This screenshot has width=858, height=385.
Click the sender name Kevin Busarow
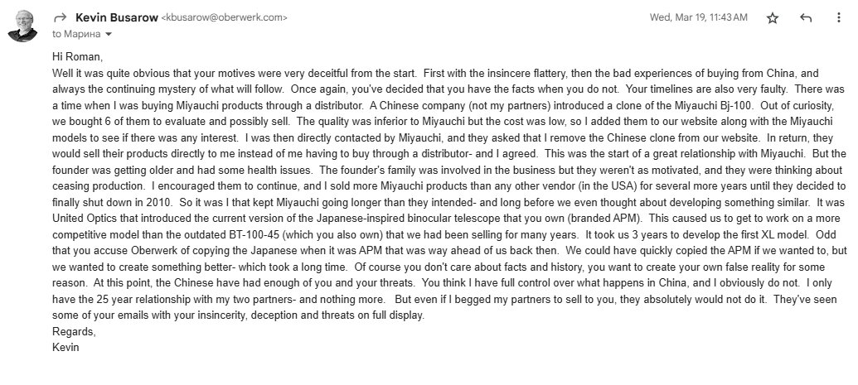pos(117,17)
